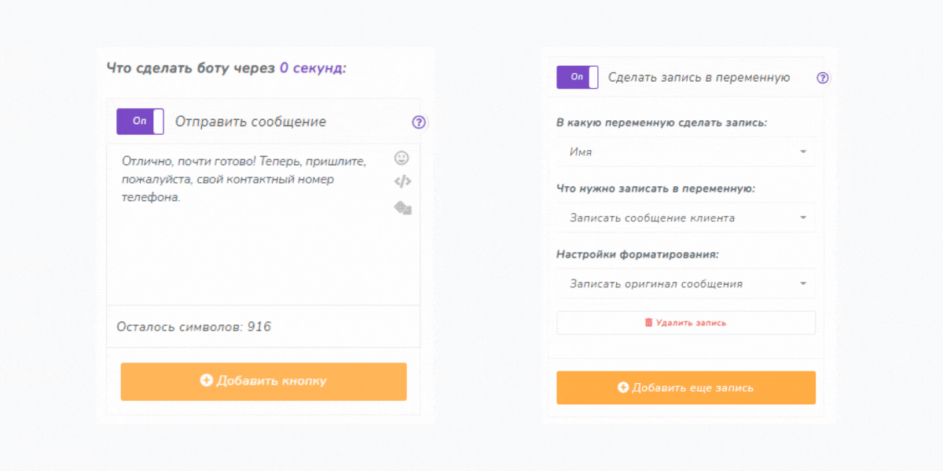This screenshot has width=943, height=471.
Task: Click the Настройки форматирования label
Action: [x=637, y=254]
